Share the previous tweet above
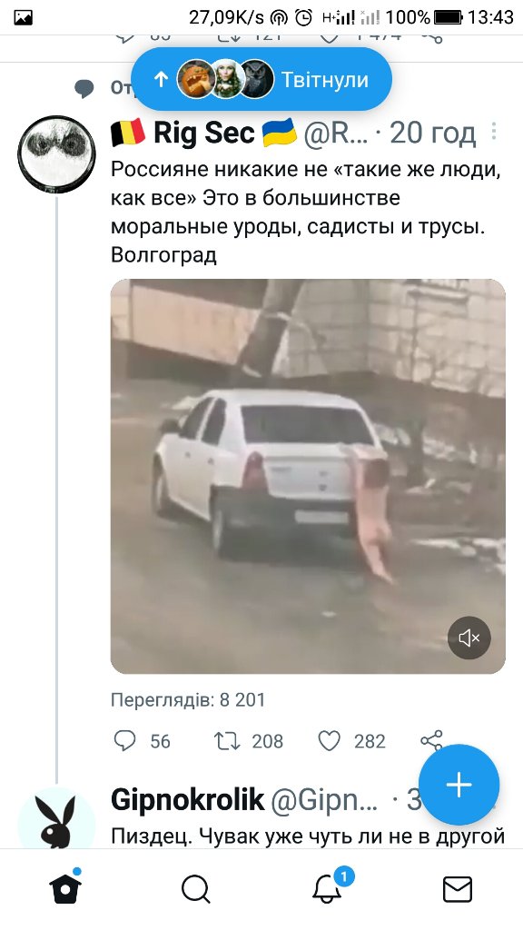523x930 pixels. tap(433, 36)
